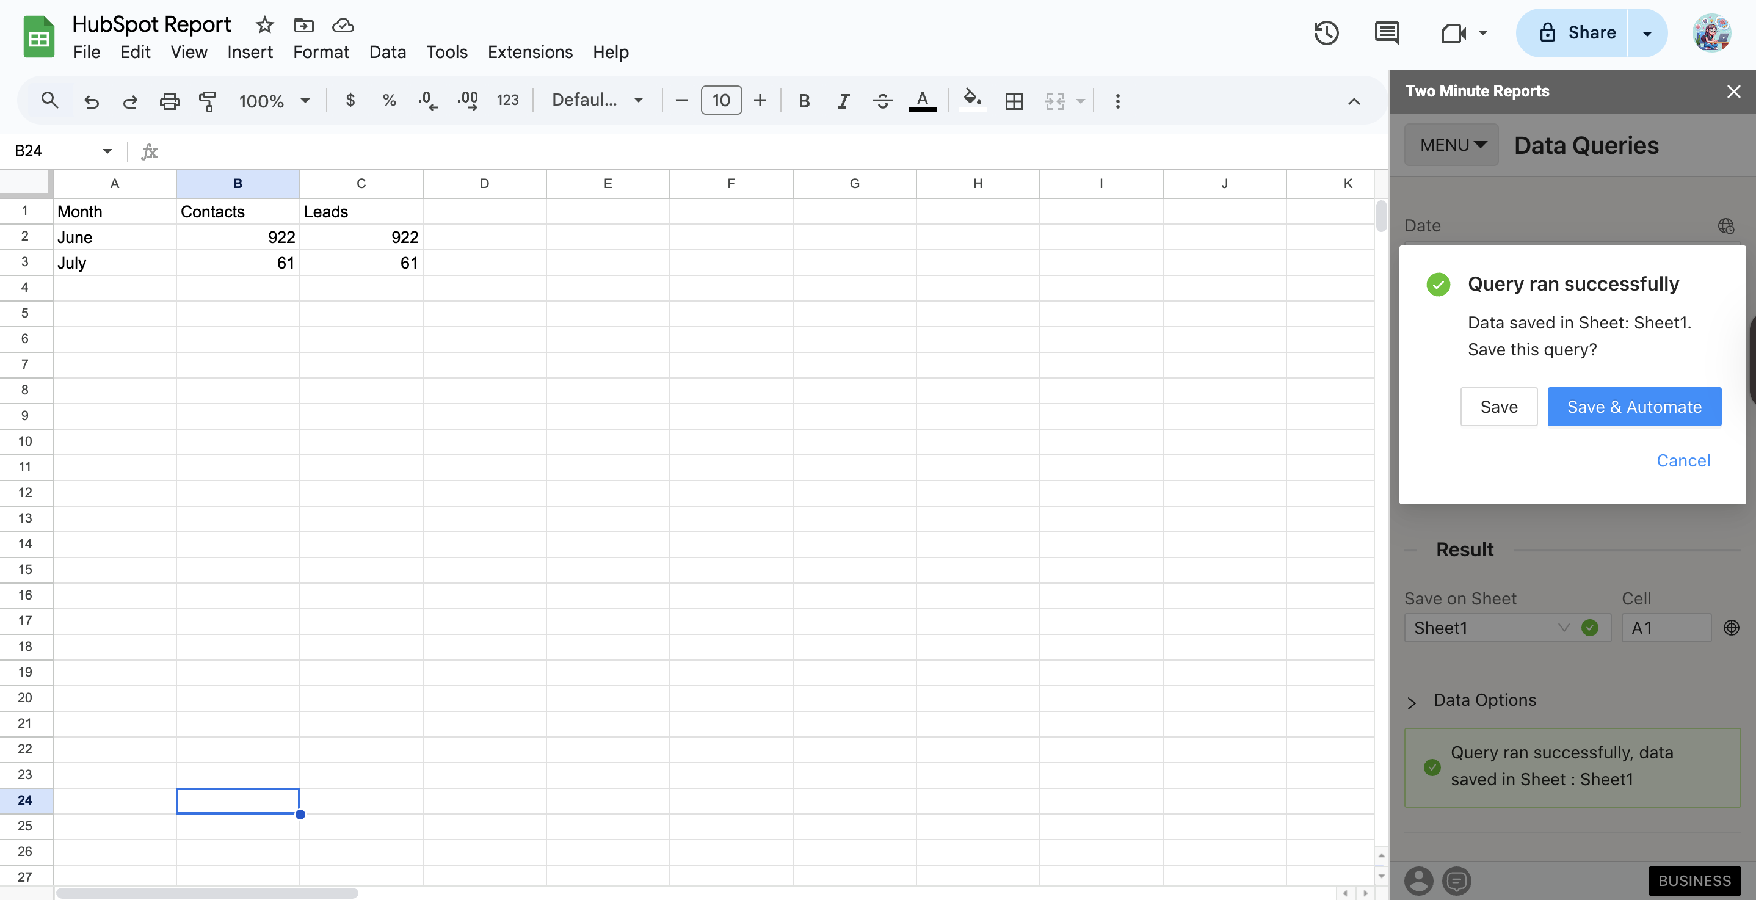The height and width of the screenshot is (900, 1756).
Task: Open the MENU dropdown in sidebar
Action: click(x=1452, y=145)
